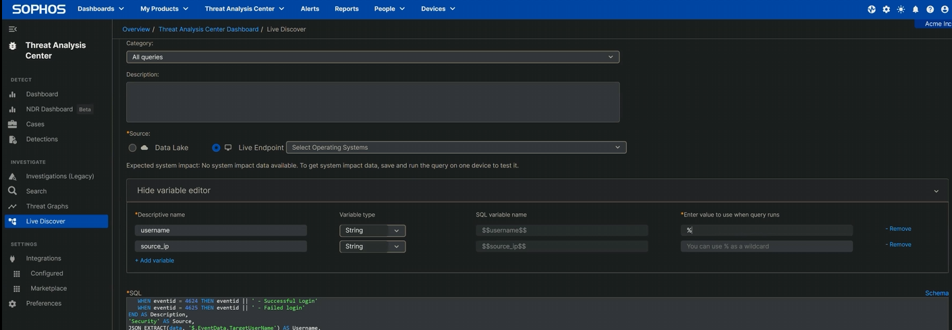Click the username value field containing %
The image size is (952, 330).
(x=766, y=231)
